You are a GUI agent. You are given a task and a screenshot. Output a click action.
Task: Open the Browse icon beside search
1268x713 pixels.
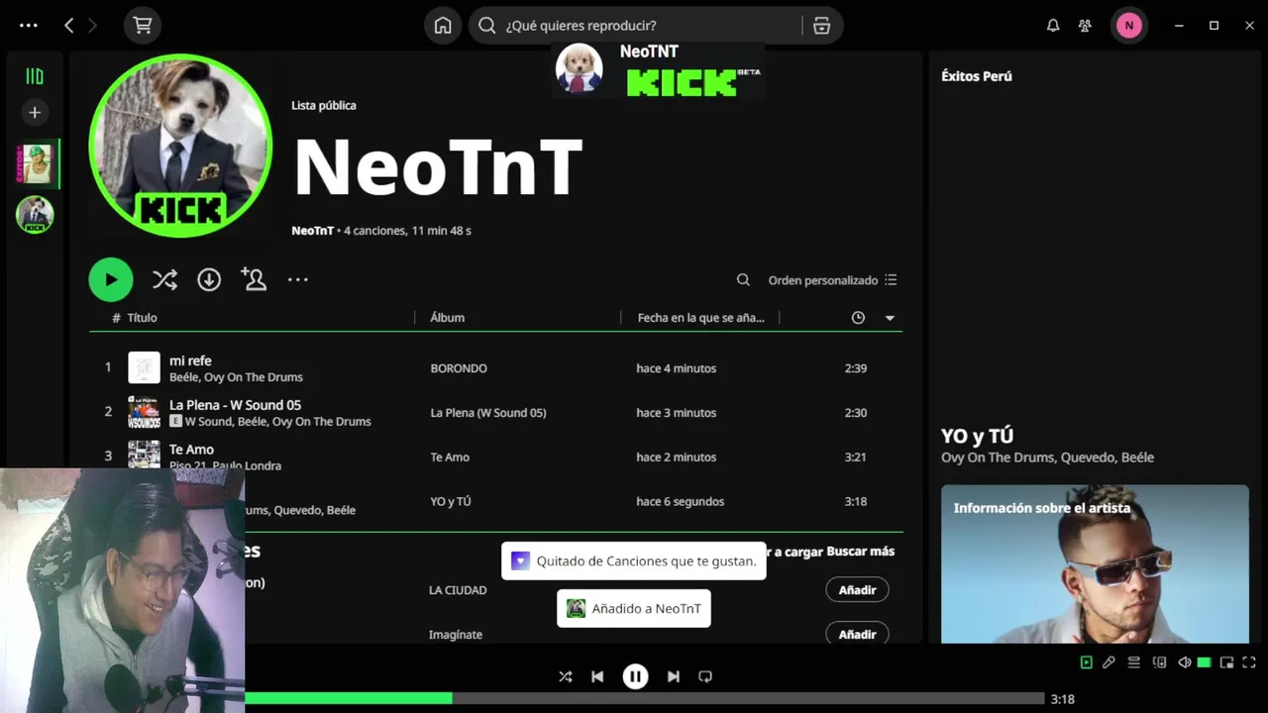coord(821,26)
